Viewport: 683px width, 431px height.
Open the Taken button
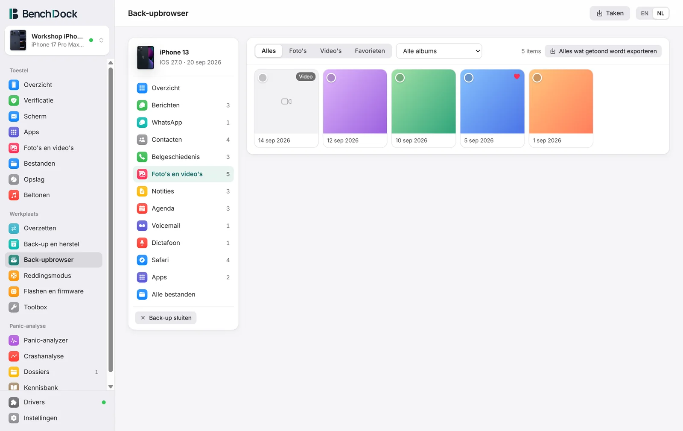(x=610, y=13)
